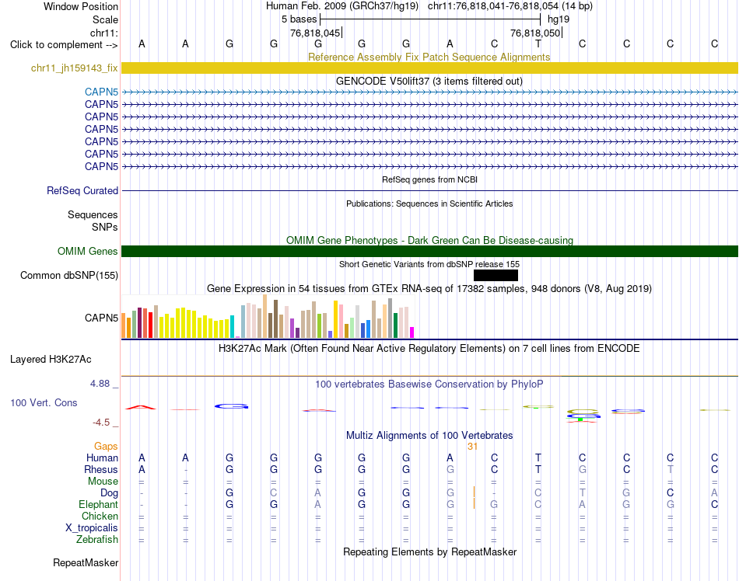
Task: Open the GENCODE V50lift37 track title
Action: tap(429, 81)
